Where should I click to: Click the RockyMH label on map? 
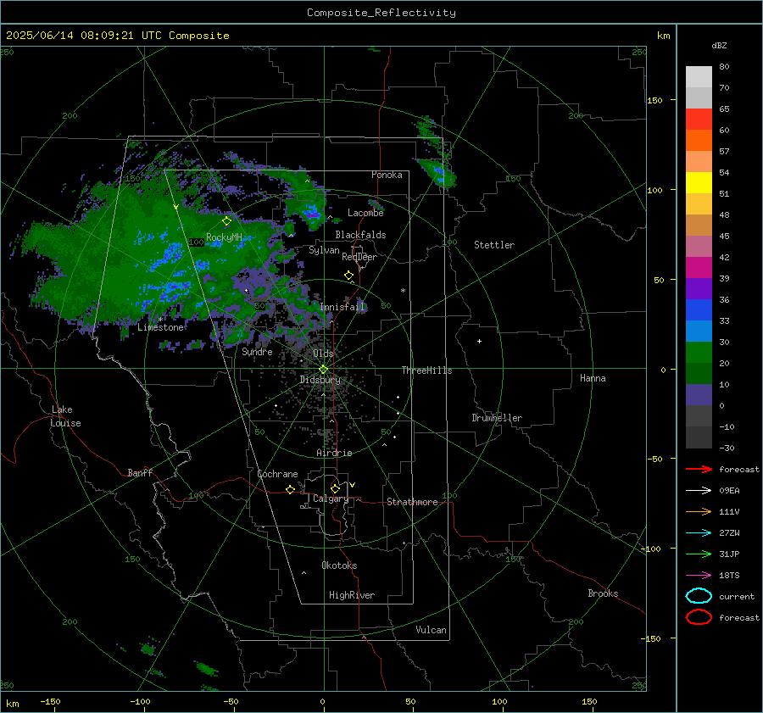tap(224, 237)
